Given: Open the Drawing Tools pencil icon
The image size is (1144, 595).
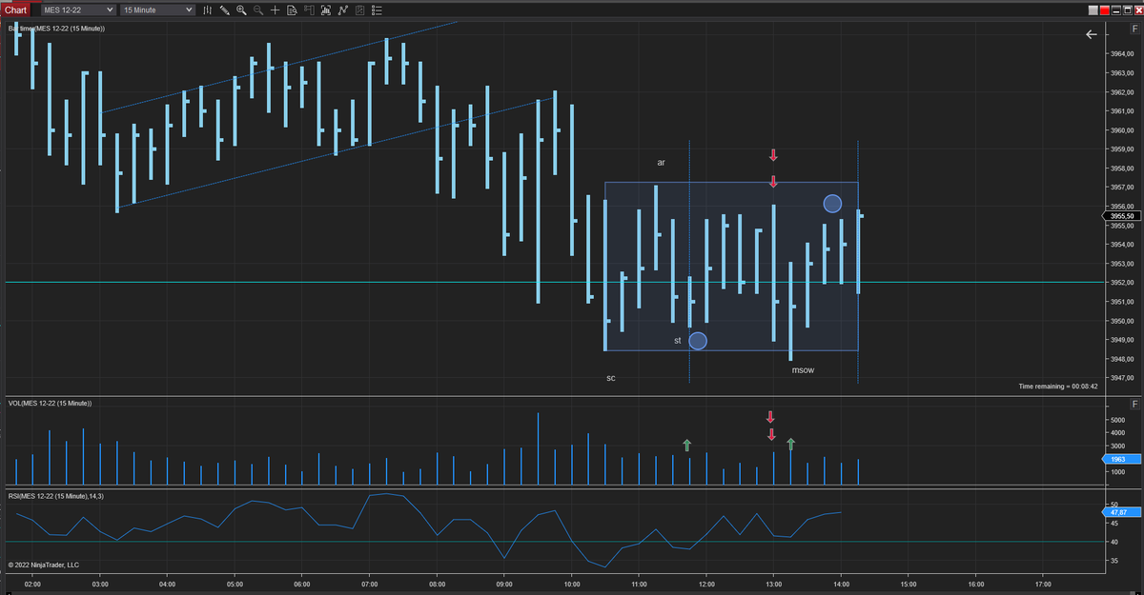Looking at the screenshot, I should (225, 10).
